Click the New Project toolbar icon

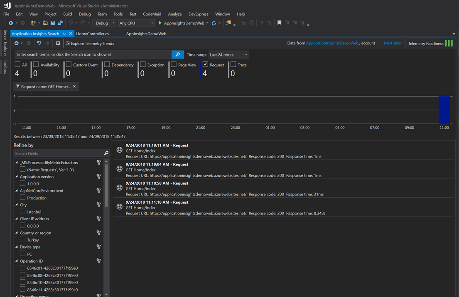tap(33, 23)
